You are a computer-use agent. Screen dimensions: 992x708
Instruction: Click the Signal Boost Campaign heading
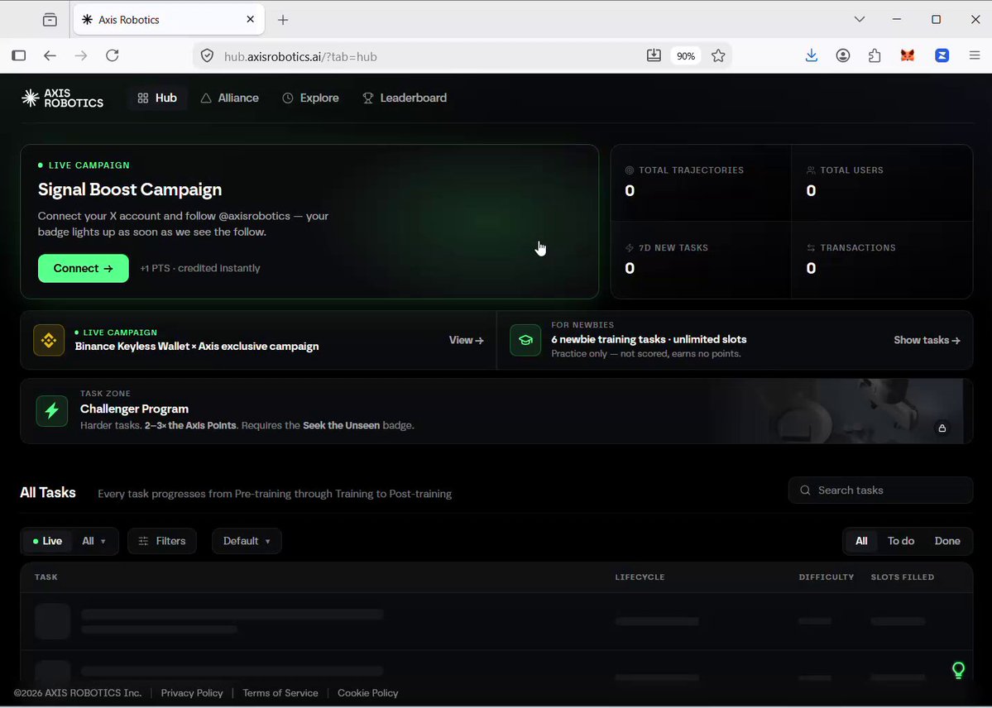tap(130, 189)
